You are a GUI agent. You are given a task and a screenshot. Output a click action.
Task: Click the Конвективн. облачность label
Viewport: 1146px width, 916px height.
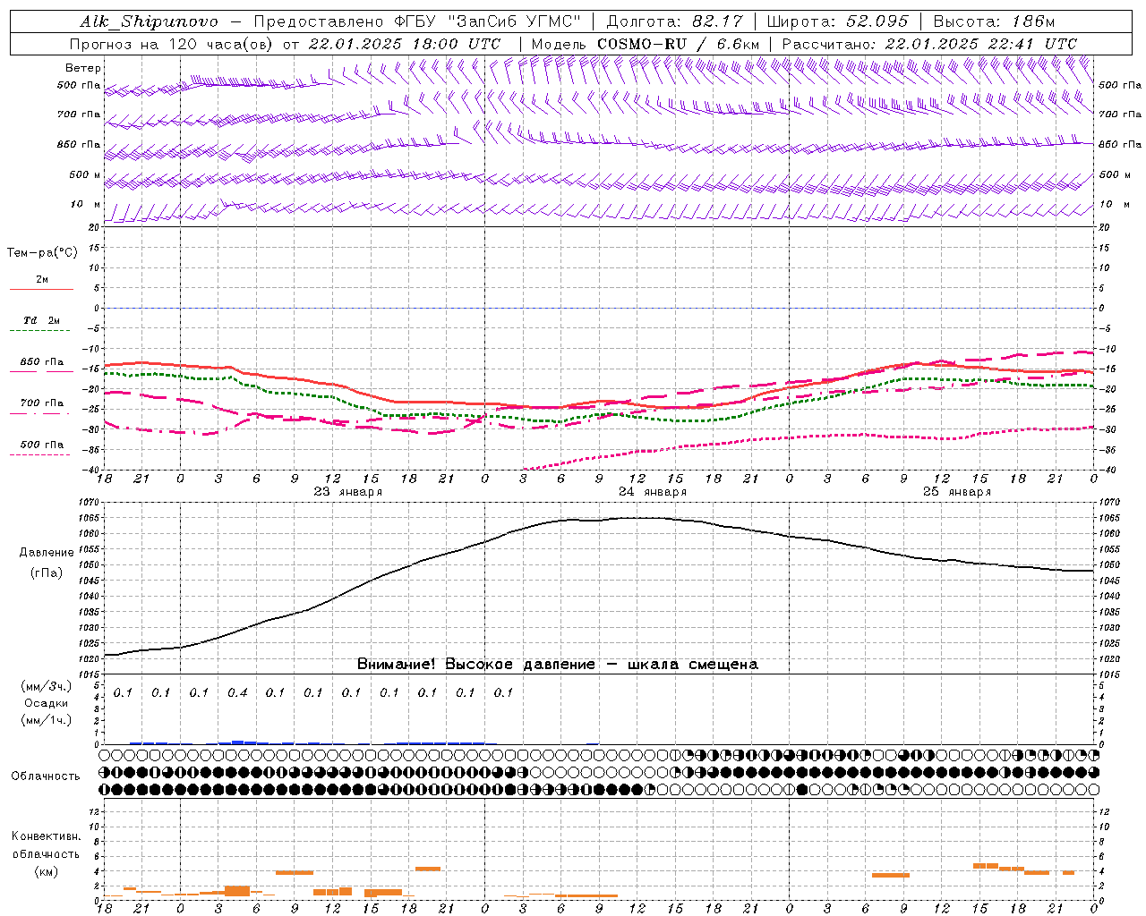[46, 845]
